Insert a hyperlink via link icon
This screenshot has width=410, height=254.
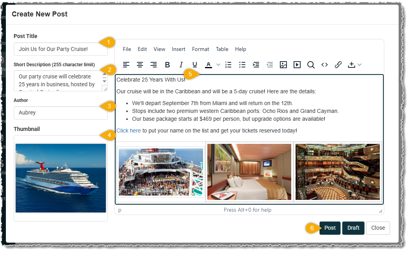(x=338, y=65)
